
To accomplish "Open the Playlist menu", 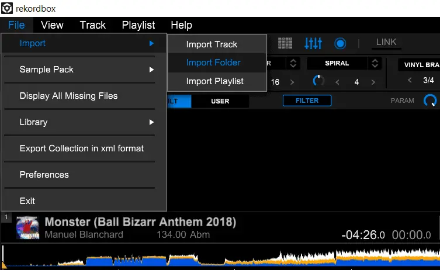I will [138, 25].
